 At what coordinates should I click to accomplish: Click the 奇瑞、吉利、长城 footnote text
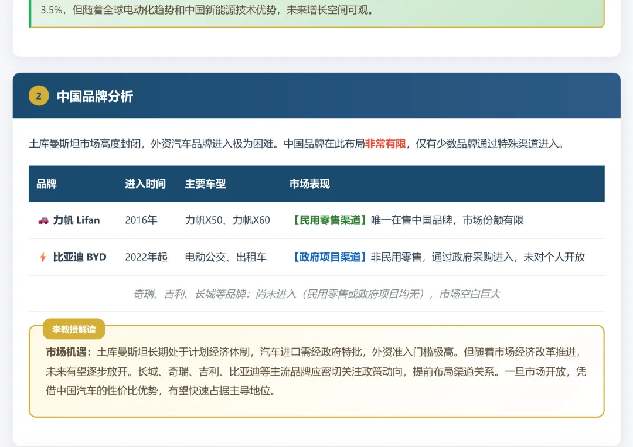click(x=316, y=294)
